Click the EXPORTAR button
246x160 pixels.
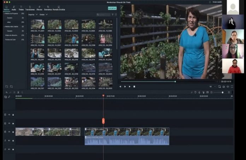(112, 8)
